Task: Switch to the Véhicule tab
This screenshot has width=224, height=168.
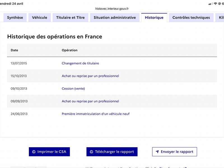Action: [39, 18]
